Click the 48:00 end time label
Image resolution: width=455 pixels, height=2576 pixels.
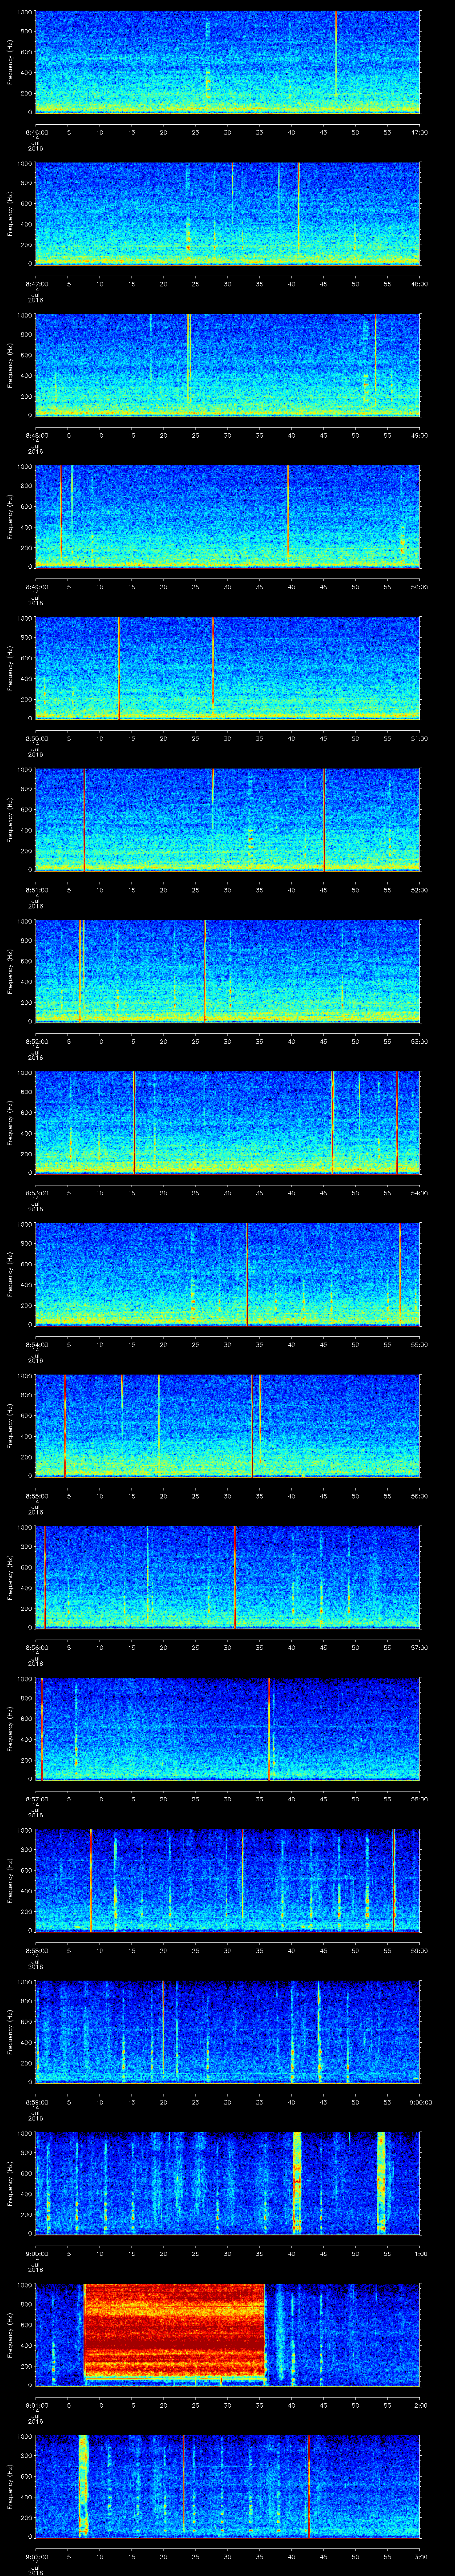click(420, 284)
